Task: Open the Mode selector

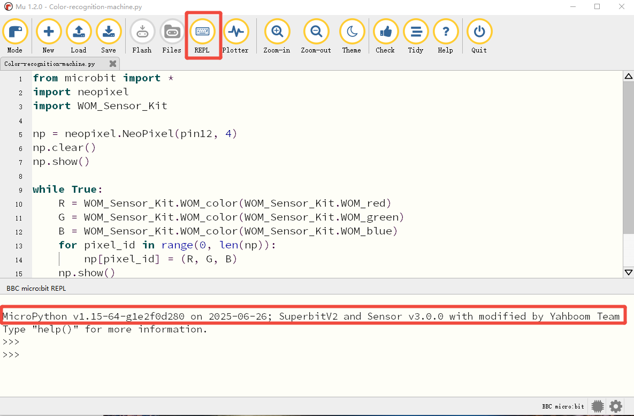Action: (x=15, y=36)
